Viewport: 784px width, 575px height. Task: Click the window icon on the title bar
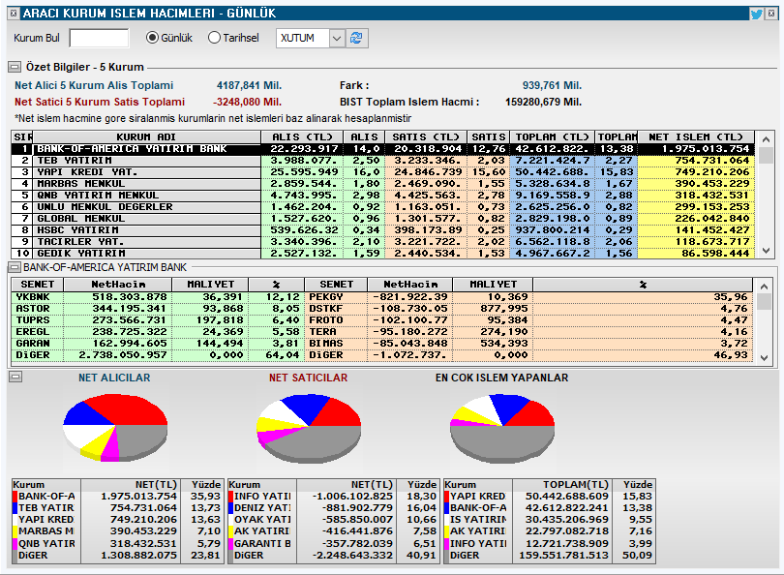(13, 13)
